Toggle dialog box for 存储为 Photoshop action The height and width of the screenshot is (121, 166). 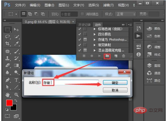(x=85, y=39)
